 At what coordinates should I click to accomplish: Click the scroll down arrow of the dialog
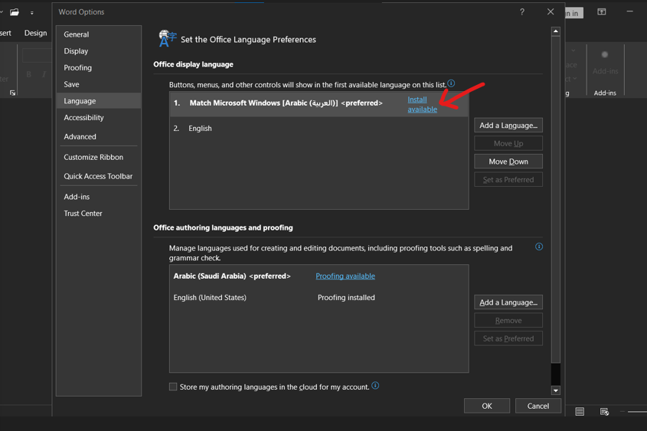coord(556,390)
